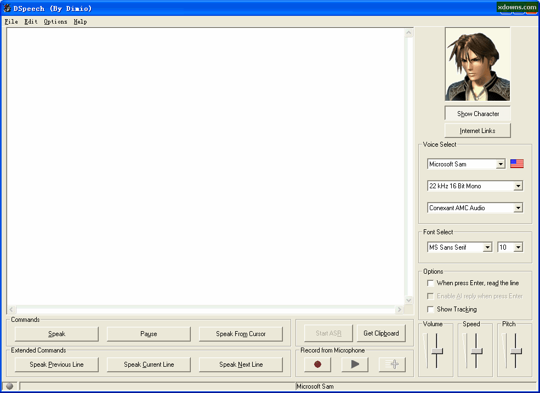Click the DSpeech title bar app icon

pos(7,8)
